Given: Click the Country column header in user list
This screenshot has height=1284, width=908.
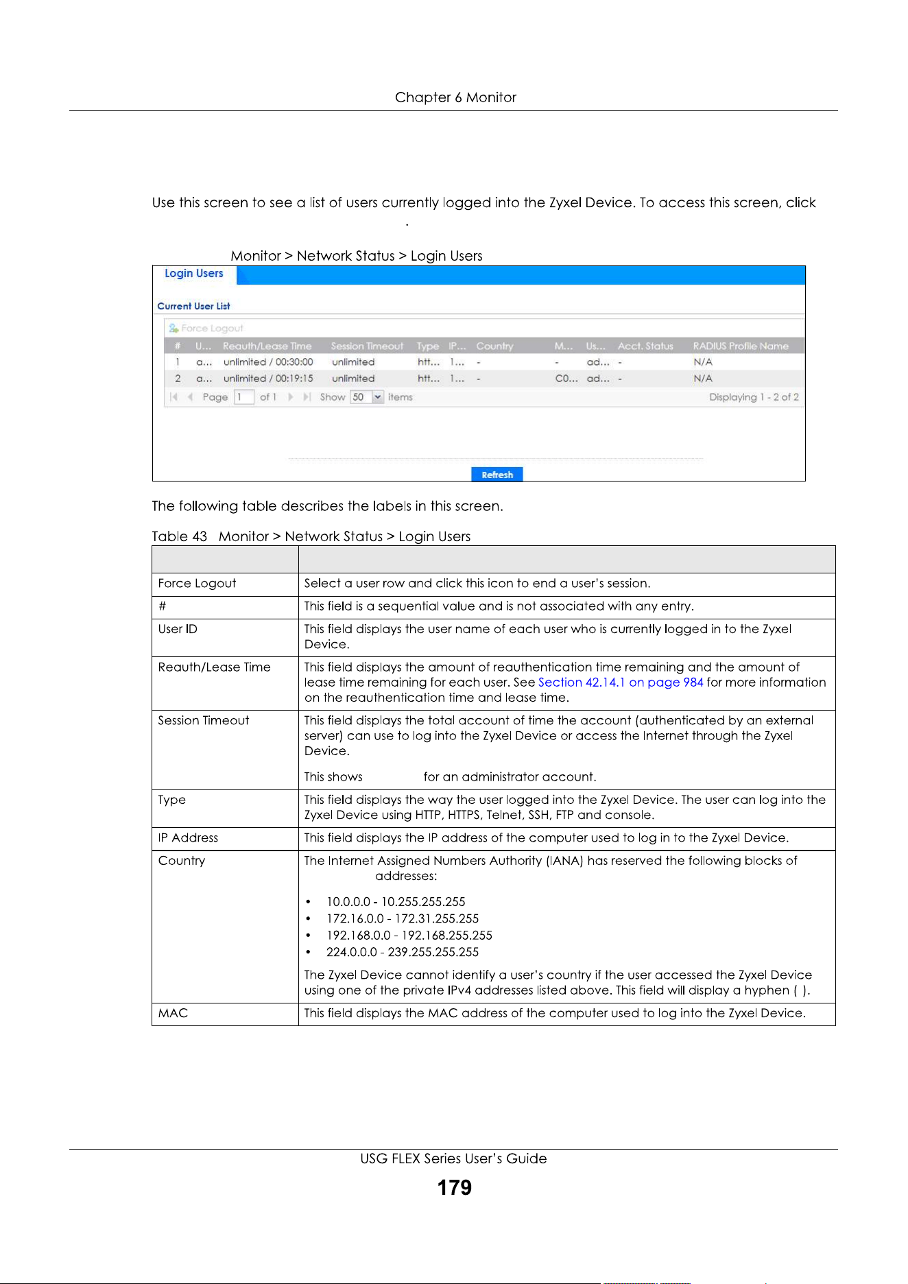Looking at the screenshot, I should tap(494, 346).
